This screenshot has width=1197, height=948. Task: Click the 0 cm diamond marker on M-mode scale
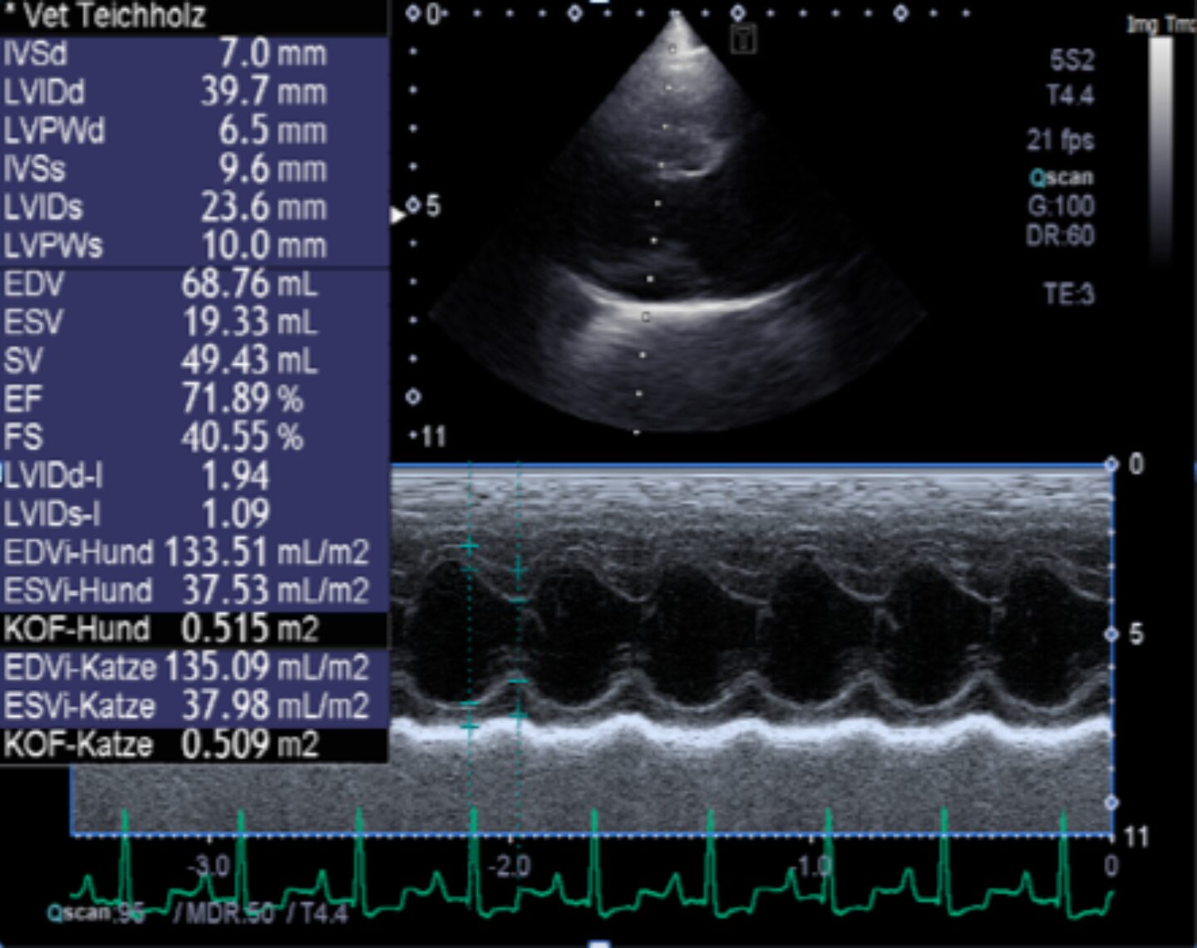click(1111, 464)
